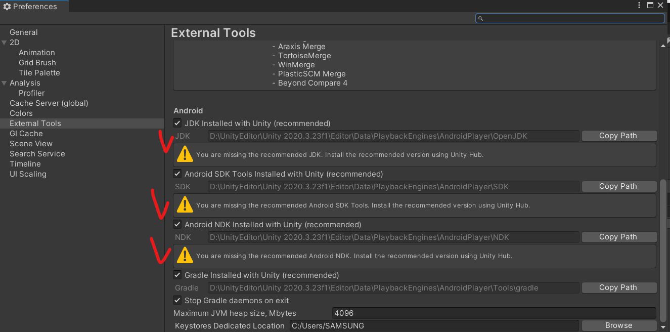670x332 pixels.
Task: Select Scene View in the sidebar
Action: point(31,143)
